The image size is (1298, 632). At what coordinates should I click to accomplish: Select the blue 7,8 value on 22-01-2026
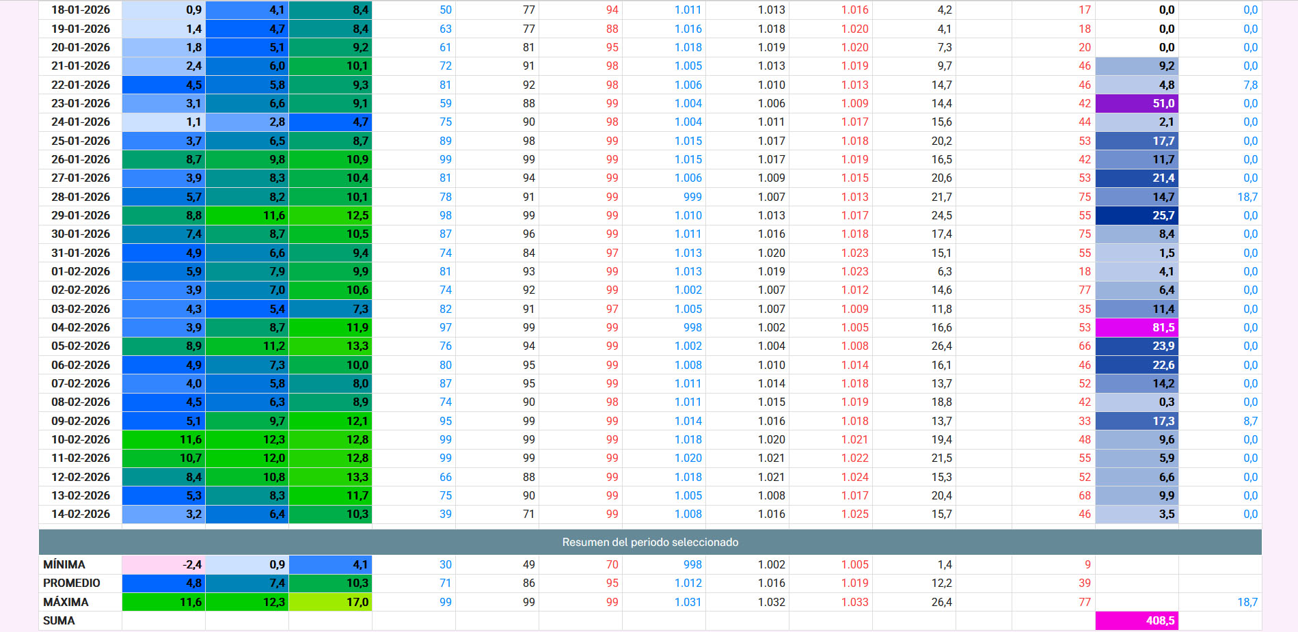tap(1249, 85)
